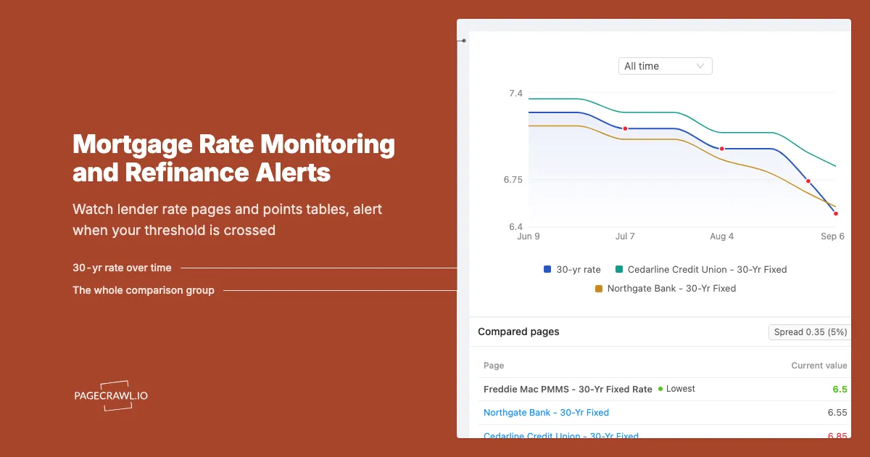Toggle the 30-yr rate legend series

tap(572, 269)
